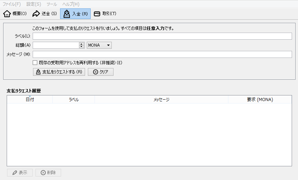Click 支払をリクエストする(R) button
Image resolution: width=298 pixels, height=180 pixels.
coord(59,72)
